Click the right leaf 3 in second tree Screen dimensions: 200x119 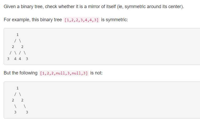pos(27,112)
